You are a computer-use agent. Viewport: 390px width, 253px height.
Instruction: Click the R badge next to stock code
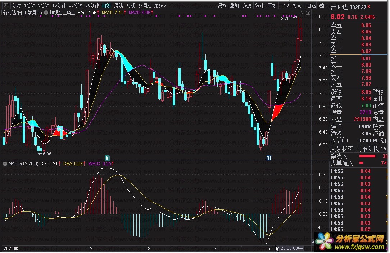[369, 7]
